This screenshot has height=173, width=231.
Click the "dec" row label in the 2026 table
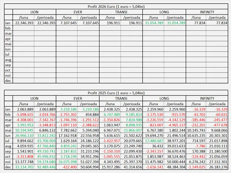8,81
